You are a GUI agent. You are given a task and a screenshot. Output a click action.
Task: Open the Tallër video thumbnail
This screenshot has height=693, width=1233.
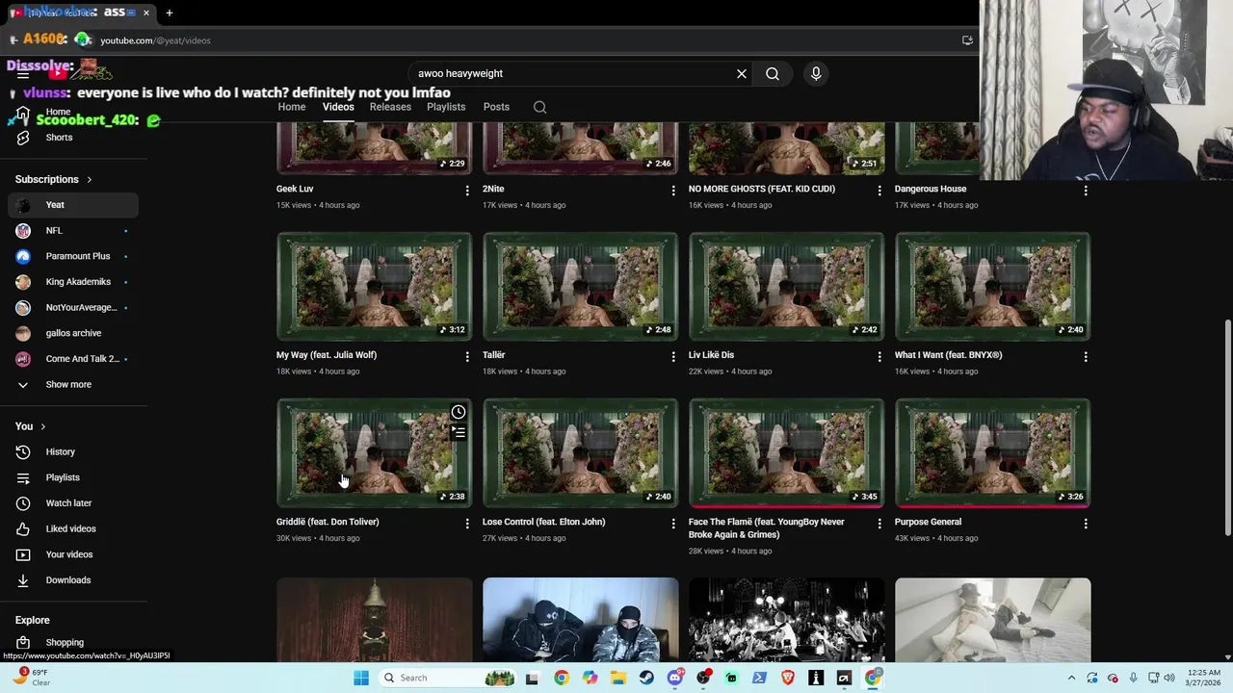(x=580, y=286)
